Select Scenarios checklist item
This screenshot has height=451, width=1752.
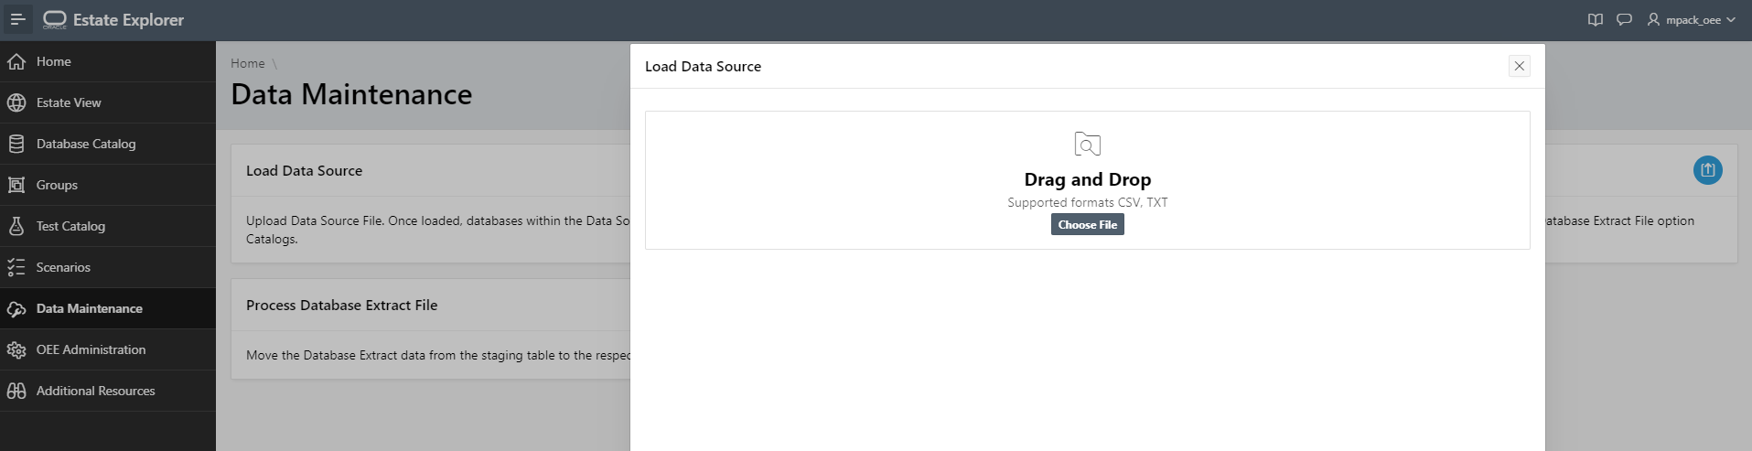(108, 267)
